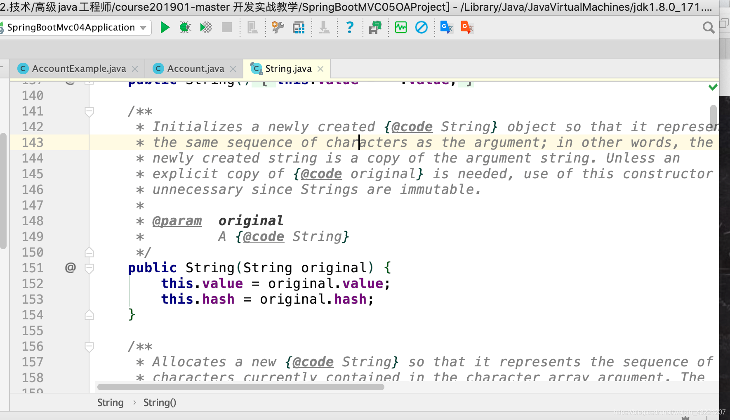Close the String.java tab
Image resolution: width=730 pixels, height=420 pixels.
[x=320, y=69]
